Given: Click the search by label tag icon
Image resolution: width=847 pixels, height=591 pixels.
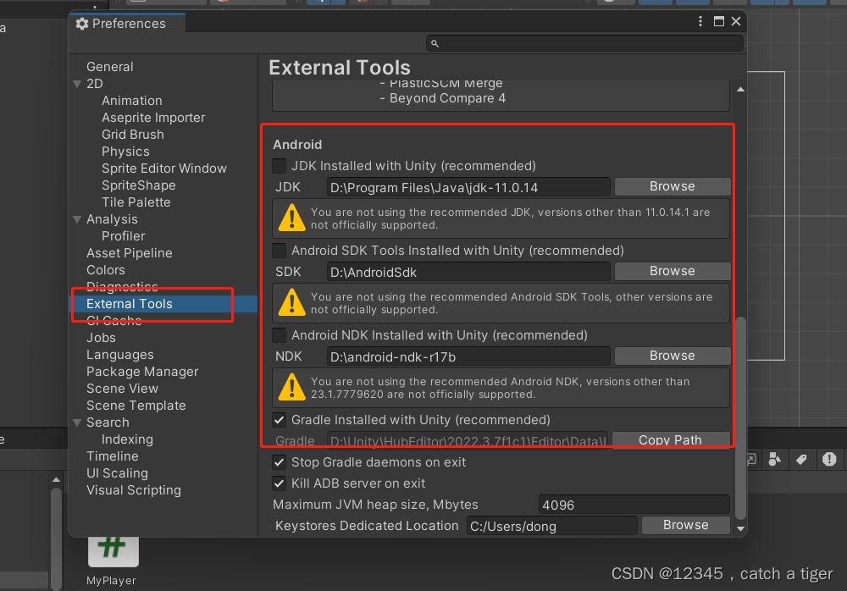Looking at the screenshot, I should [800, 460].
